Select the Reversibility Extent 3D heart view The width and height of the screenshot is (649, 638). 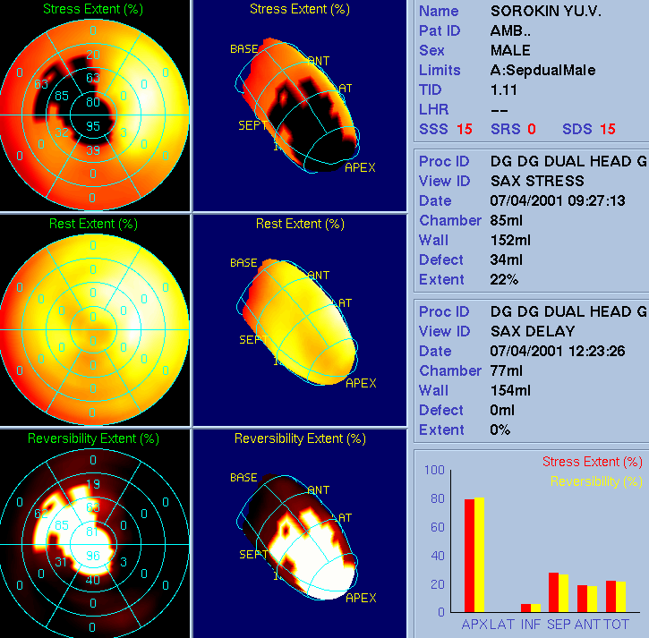coord(299,538)
